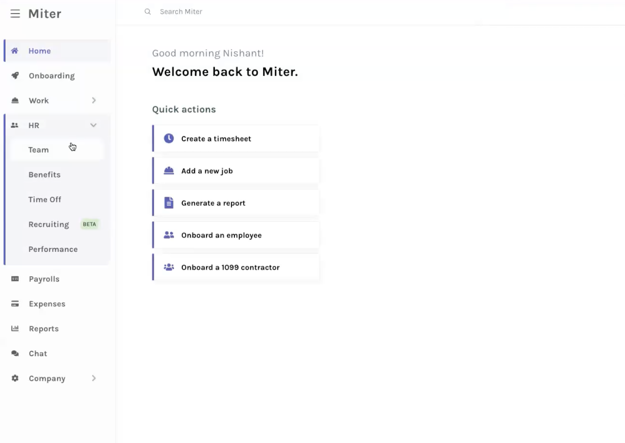Click the Miter logo text

tap(45, 14)
